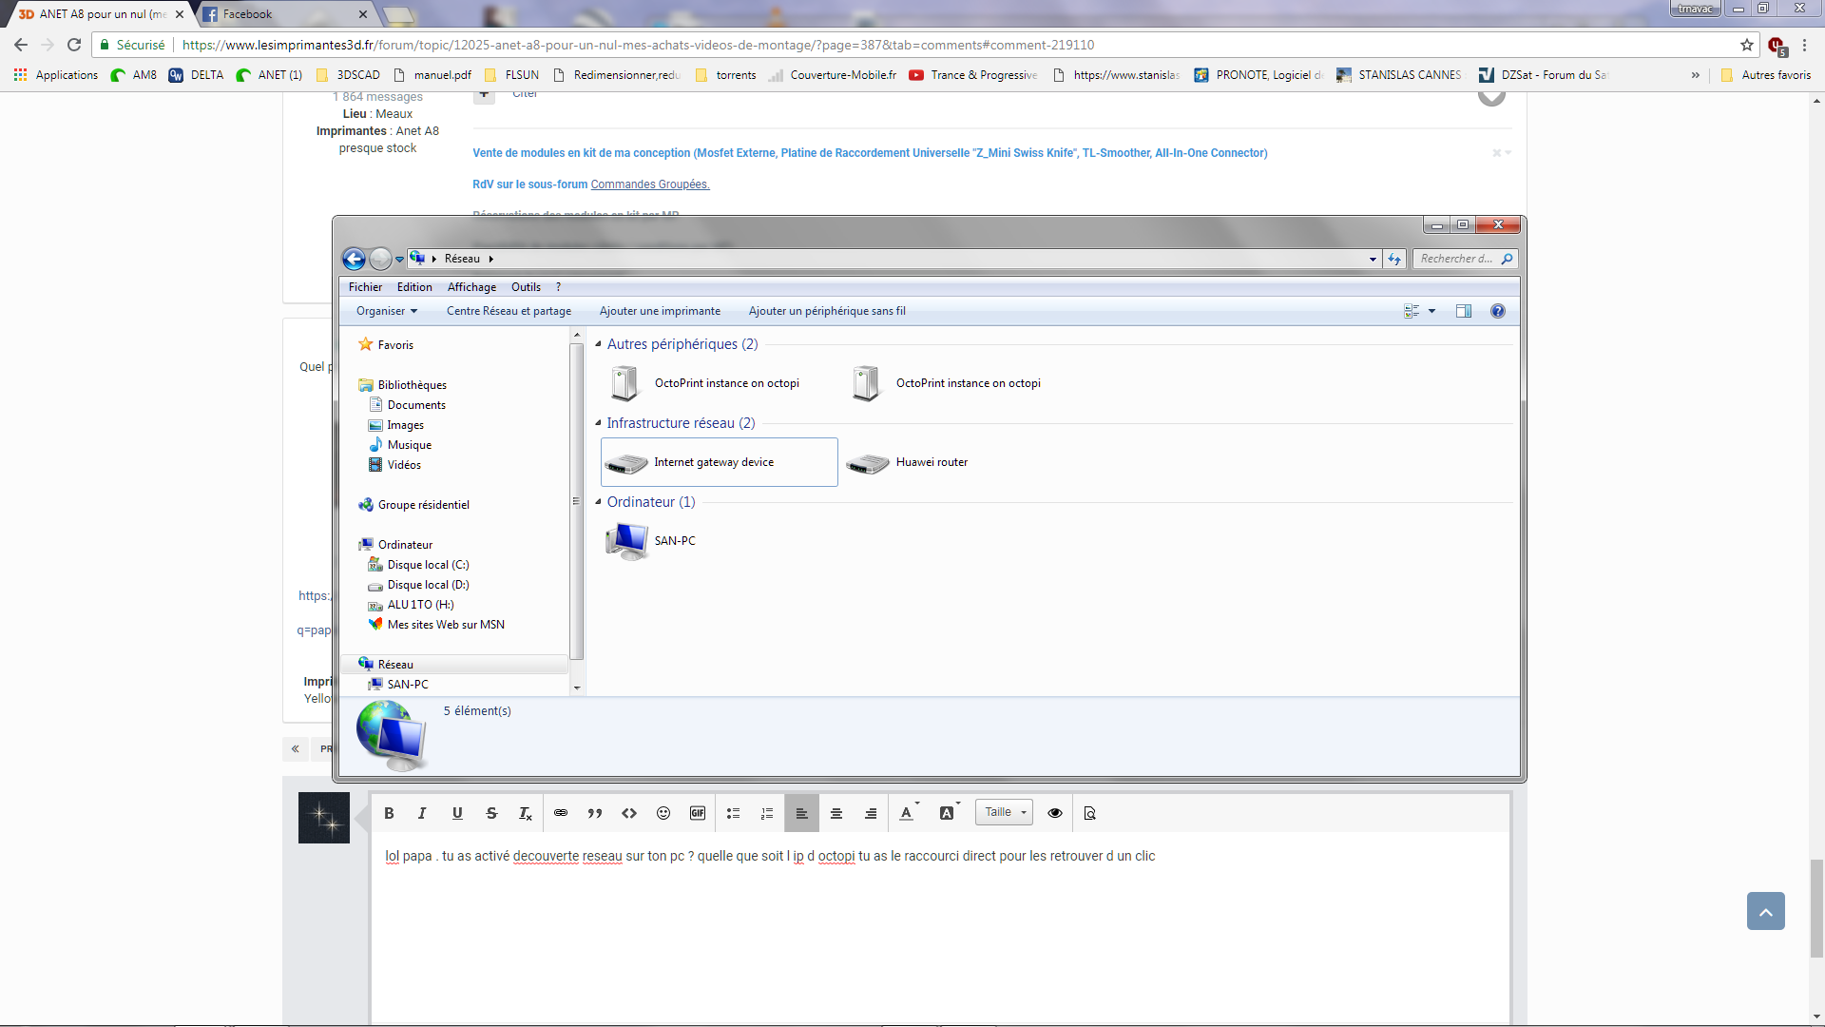Toggle bold formatting in editor toolbar
The width and height of the screenshot is (1825, 1027).
(x=389, y=813)
